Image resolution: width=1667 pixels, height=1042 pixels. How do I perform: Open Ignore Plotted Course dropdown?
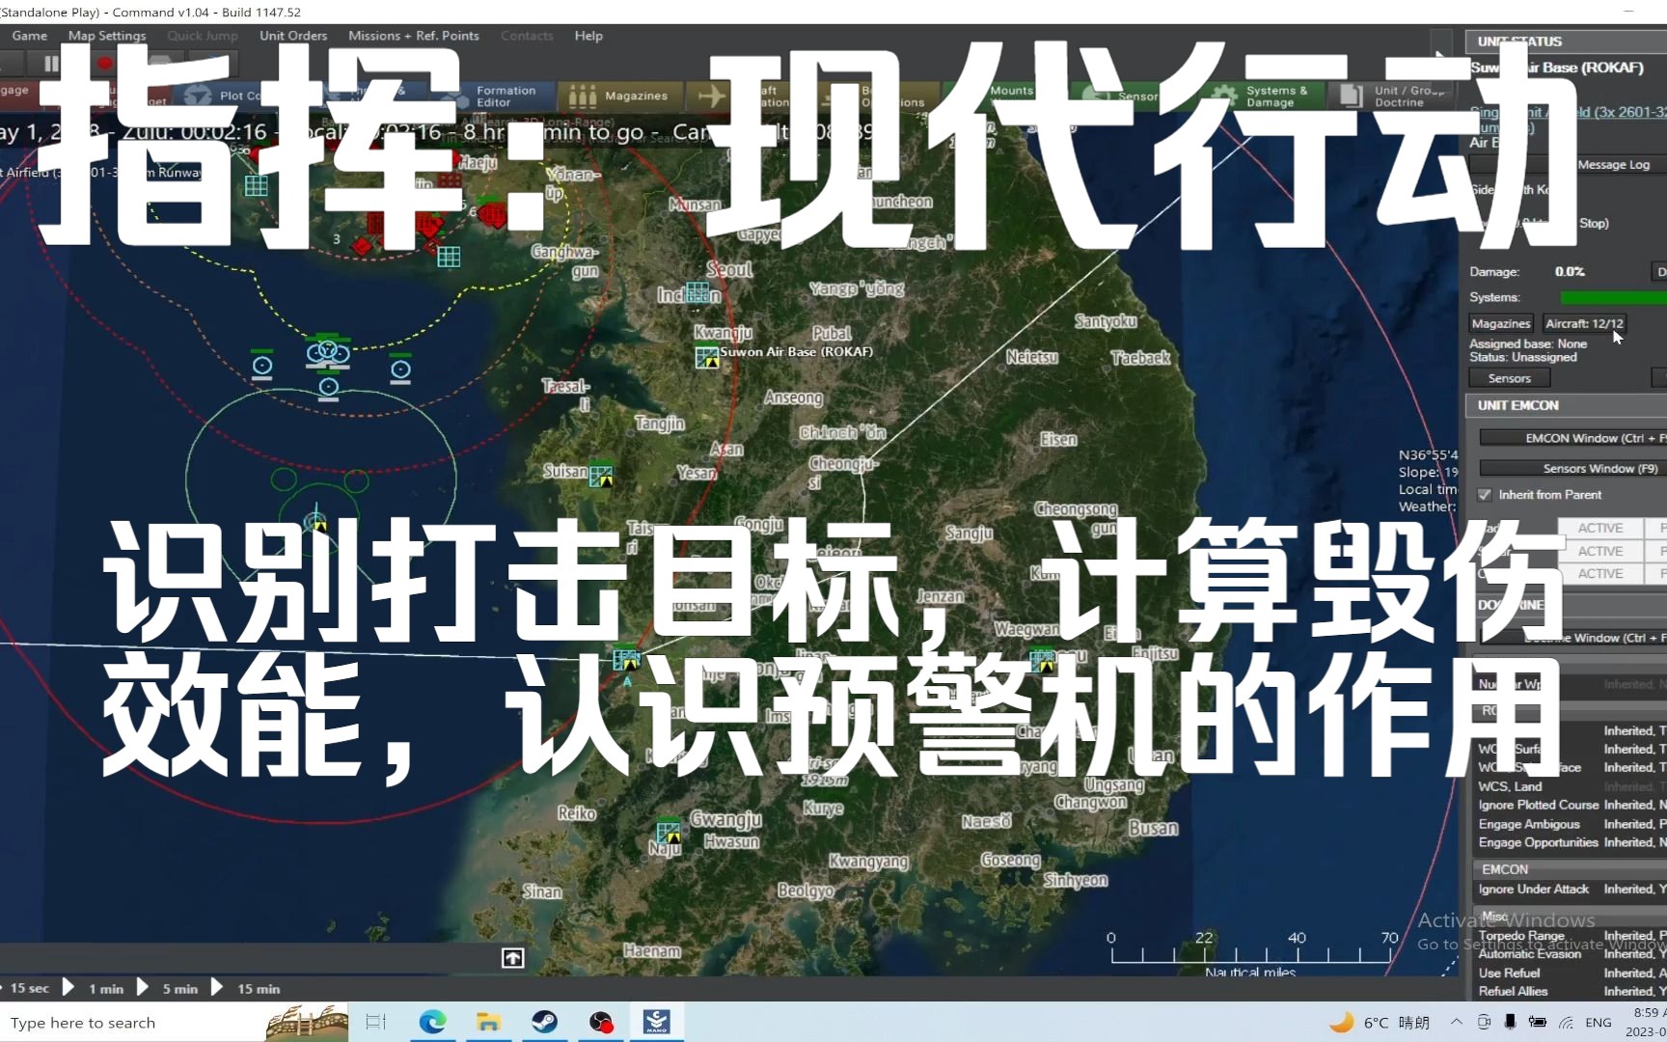click(x=1634, y=805)
